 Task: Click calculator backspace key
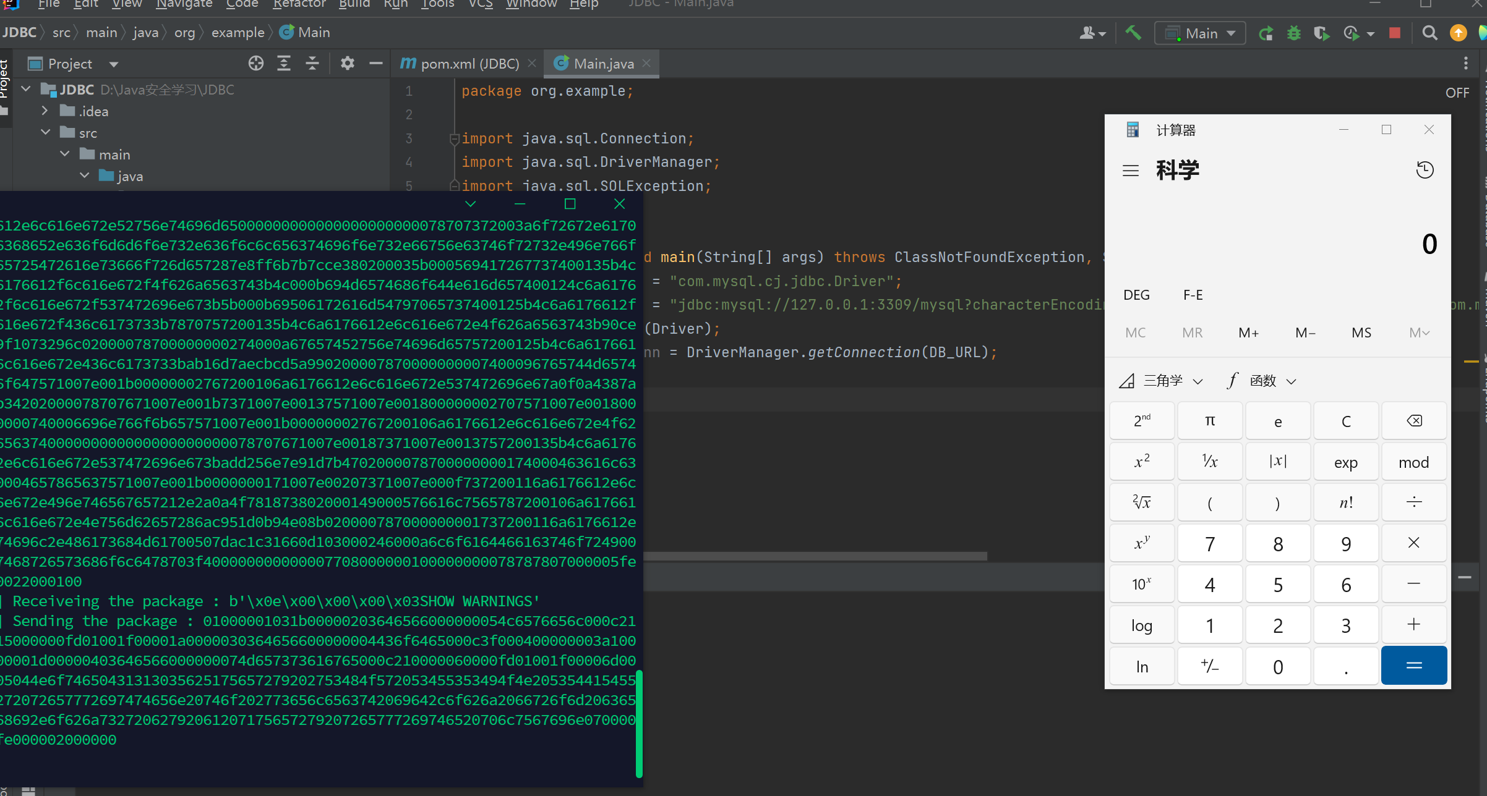(x=1414, y=421)
